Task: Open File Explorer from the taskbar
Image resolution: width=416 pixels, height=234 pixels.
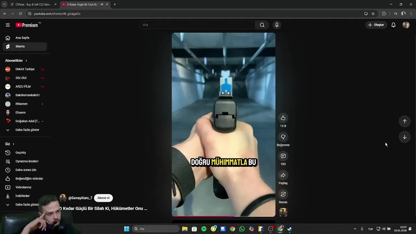Action: click(x=185, y=229)
